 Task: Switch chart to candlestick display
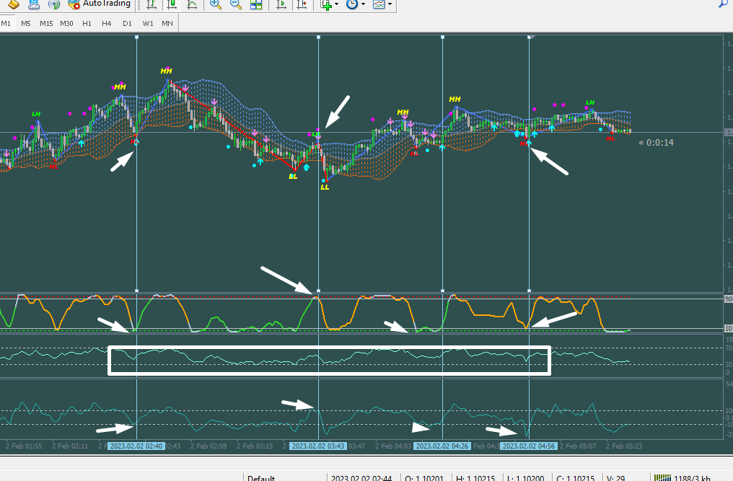(x=171, y=4)
